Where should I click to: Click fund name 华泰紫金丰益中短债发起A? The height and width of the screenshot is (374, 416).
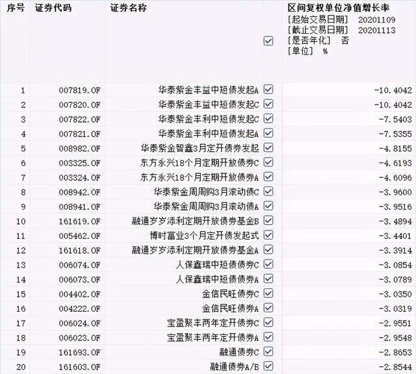(x=209, y=90)
